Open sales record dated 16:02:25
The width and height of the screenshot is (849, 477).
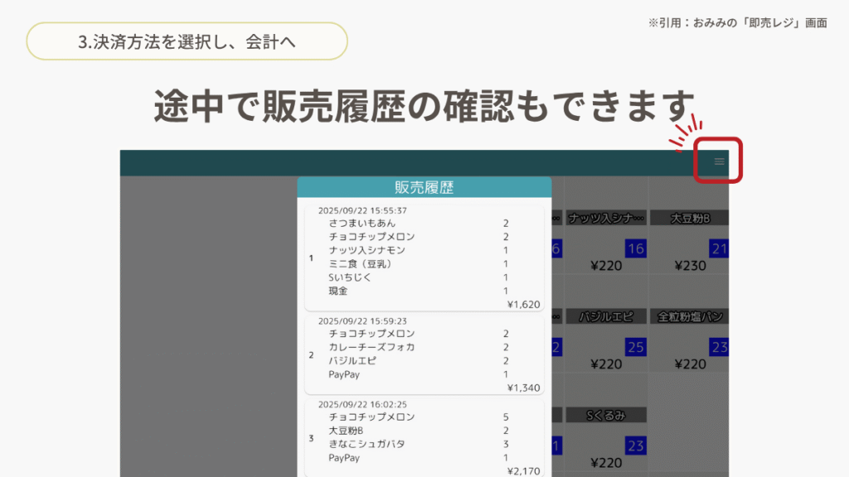pyautogui.click(x=424, y=437)
